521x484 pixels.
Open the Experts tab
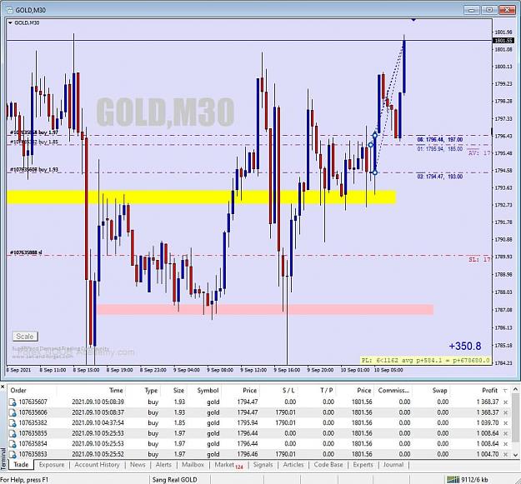[363, 465]
